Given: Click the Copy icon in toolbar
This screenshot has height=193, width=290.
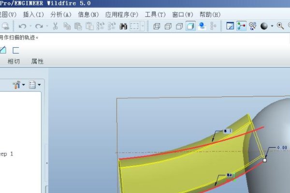Looking at the screenshot, I should (x=66, y=26).
